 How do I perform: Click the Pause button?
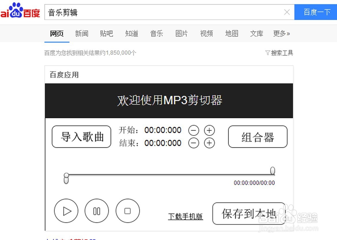click(x=97, y=211)
